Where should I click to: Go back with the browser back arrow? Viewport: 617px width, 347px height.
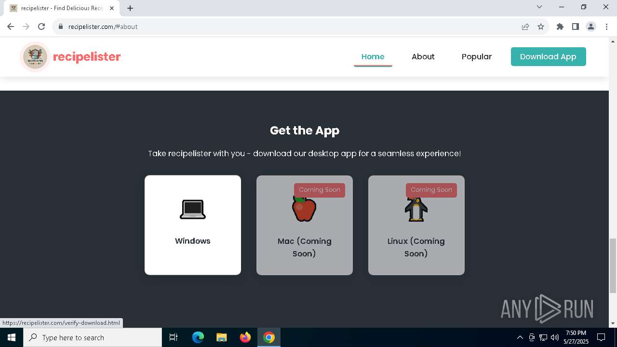tap(11, 27)
